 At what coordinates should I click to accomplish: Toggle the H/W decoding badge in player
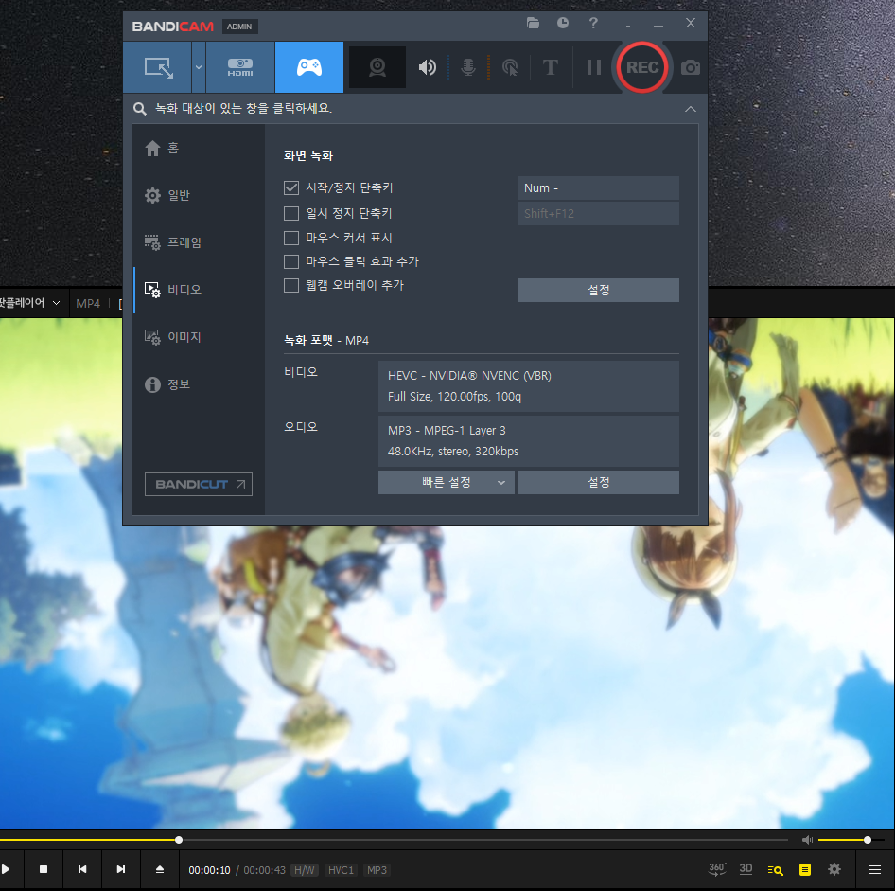pyautogui.click(x=305, y=870)
